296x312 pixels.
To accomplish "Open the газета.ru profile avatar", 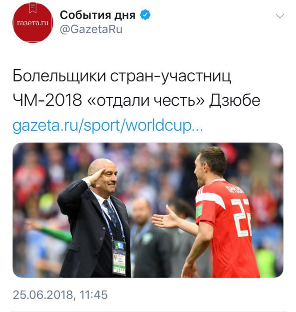I will click(33, 23).
